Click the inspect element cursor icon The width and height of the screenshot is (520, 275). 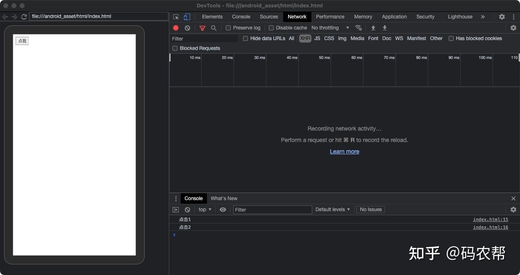tap(176, 17)
